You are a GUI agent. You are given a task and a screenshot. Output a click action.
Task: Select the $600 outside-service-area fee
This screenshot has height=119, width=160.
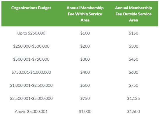point(133,72)
